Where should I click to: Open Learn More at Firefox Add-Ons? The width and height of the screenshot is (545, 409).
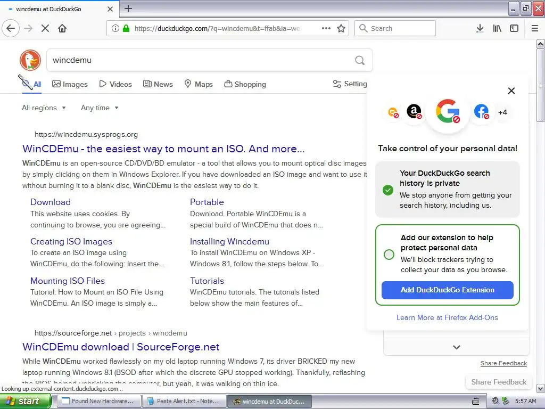(x=447, y=317)
